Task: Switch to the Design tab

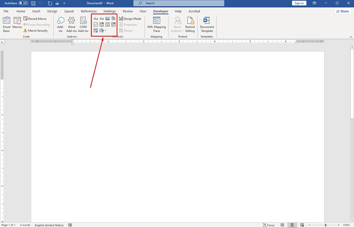Action: [52, 11]
